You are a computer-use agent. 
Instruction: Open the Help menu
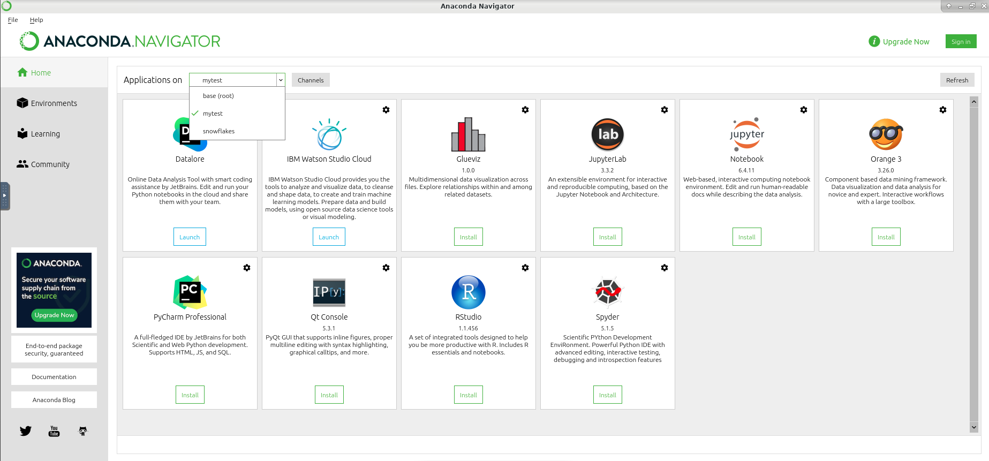(x=36, y=20)
